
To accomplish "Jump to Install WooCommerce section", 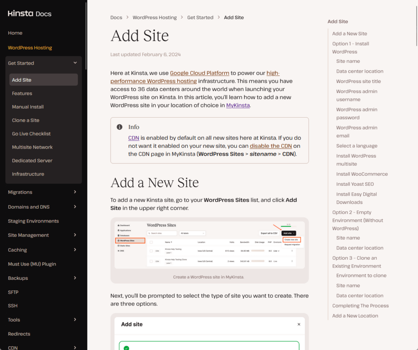I will pyautogui.click(x=362, y=174).
